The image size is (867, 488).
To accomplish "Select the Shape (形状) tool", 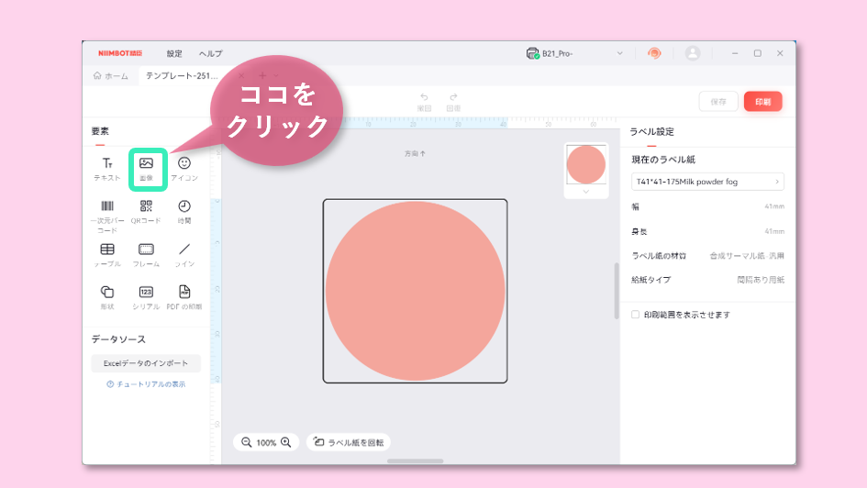I will click(x=107, y=297).
